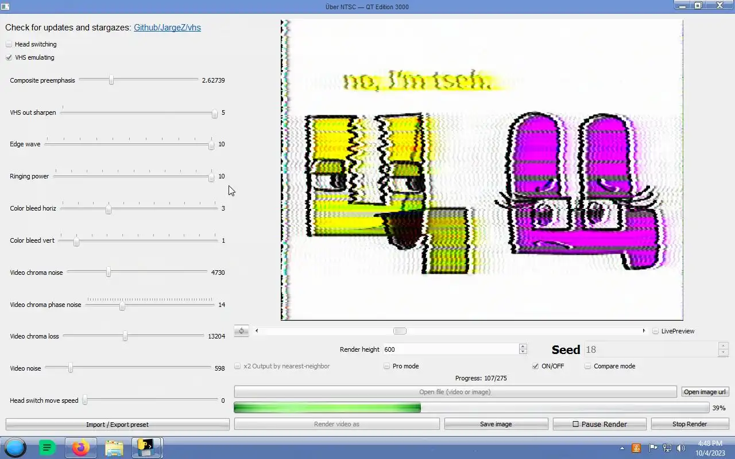
Task: Click Color bleed vert slider handle
Action: 76,242
